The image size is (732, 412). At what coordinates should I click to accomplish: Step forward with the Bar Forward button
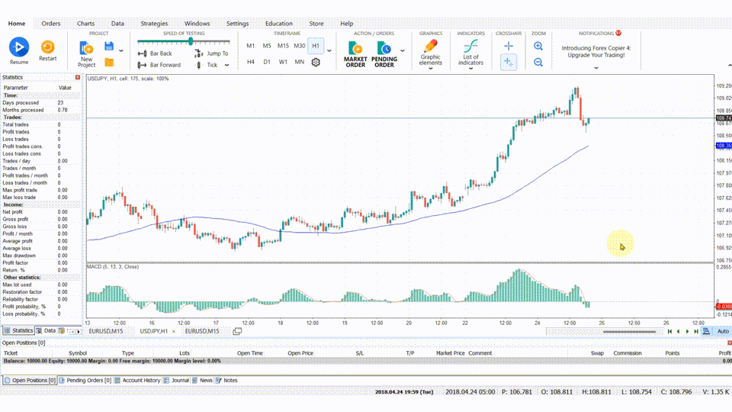click(x=159, y=65)
